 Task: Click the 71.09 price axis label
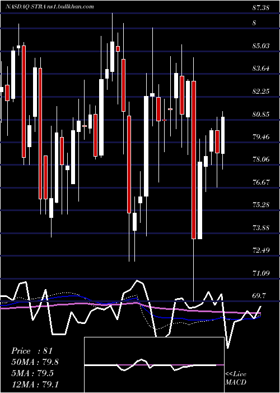(x=261, y=273)
